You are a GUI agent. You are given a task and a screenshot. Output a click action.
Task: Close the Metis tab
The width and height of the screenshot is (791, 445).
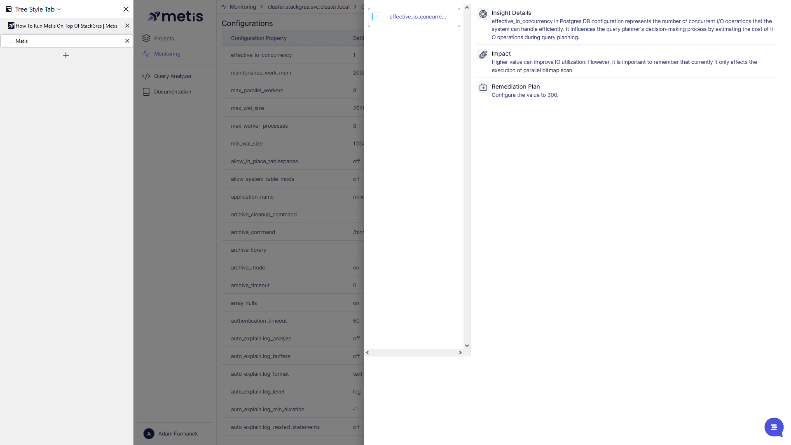click(x=127, y=41)
